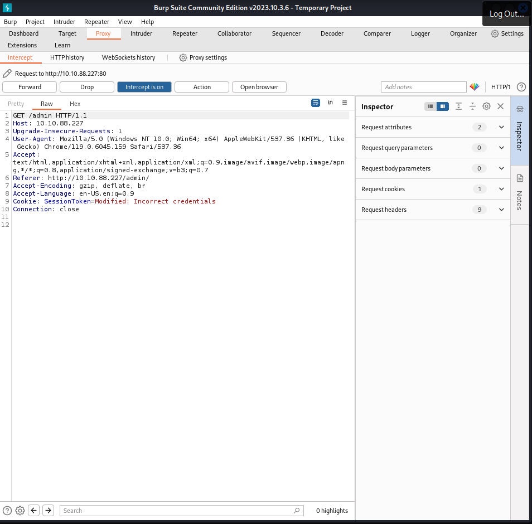Click the 0 highlights status text

click(x=332, y=511)
